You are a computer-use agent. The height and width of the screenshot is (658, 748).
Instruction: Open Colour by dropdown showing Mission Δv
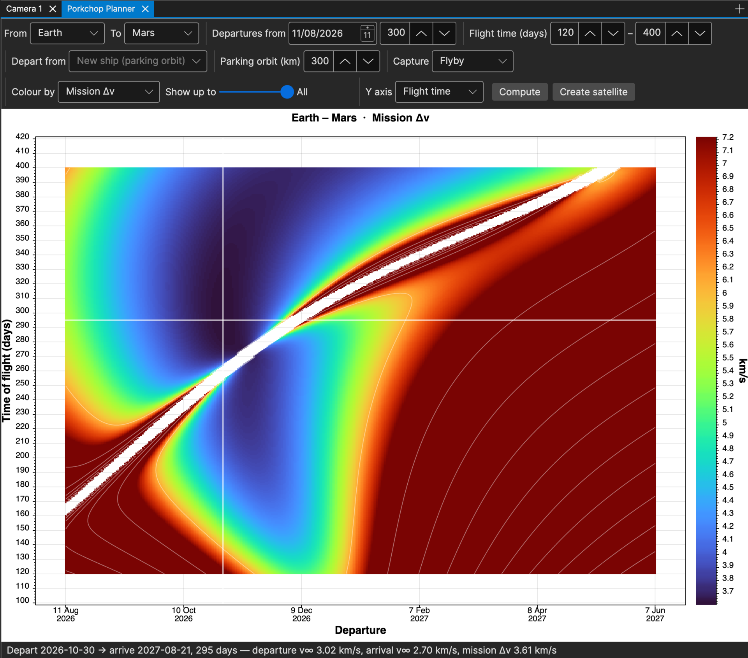pyautogui.click(x=109, y=92)
